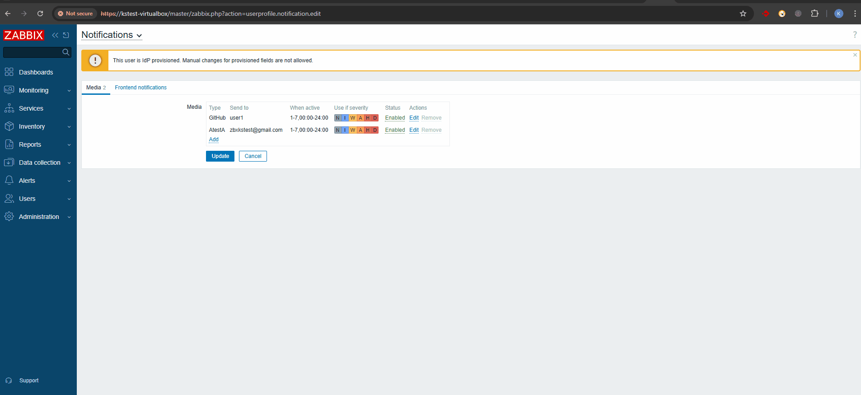Open help via the question mark icon
Viewport: 861px width, 395px height.
[x=855, y=35]
